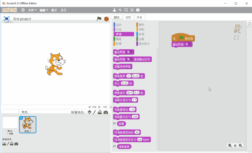Click the green-flag hat block in script
This screenshot has width=252, height=153.
click(x=183, y=37)
